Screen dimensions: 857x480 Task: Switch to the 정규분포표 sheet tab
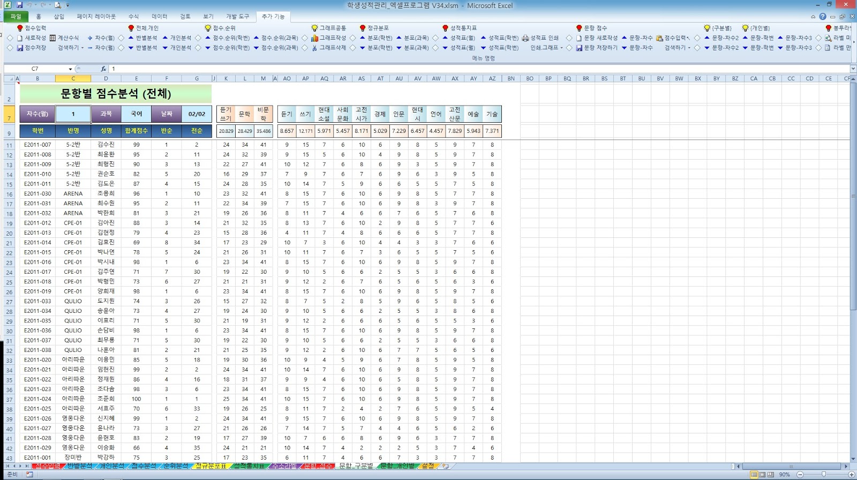211,466
